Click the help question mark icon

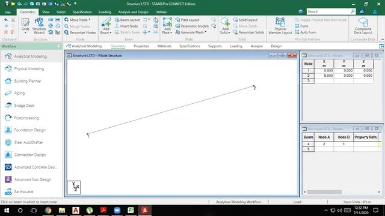tap(301, 11)
